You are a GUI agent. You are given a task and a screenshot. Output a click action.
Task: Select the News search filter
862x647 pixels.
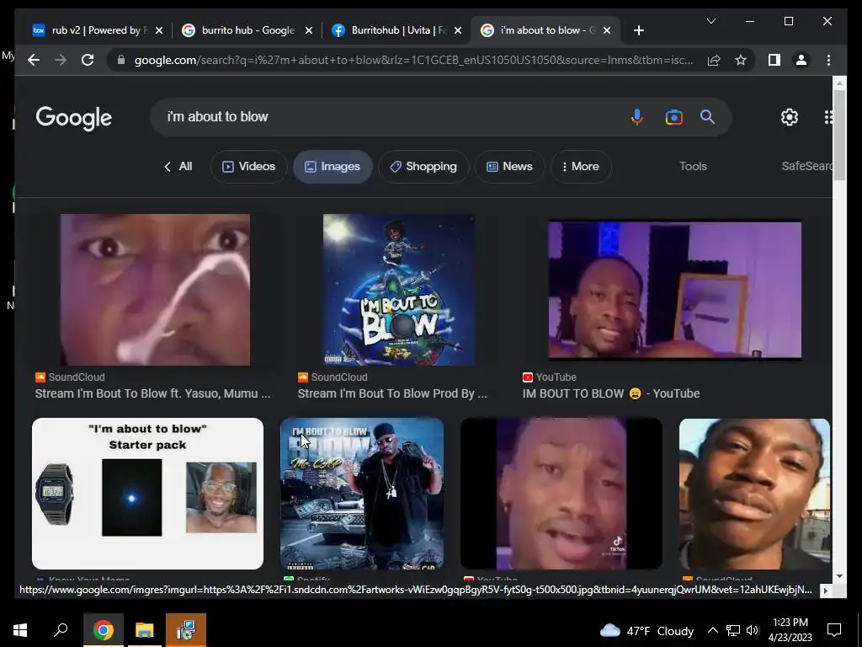509,166
